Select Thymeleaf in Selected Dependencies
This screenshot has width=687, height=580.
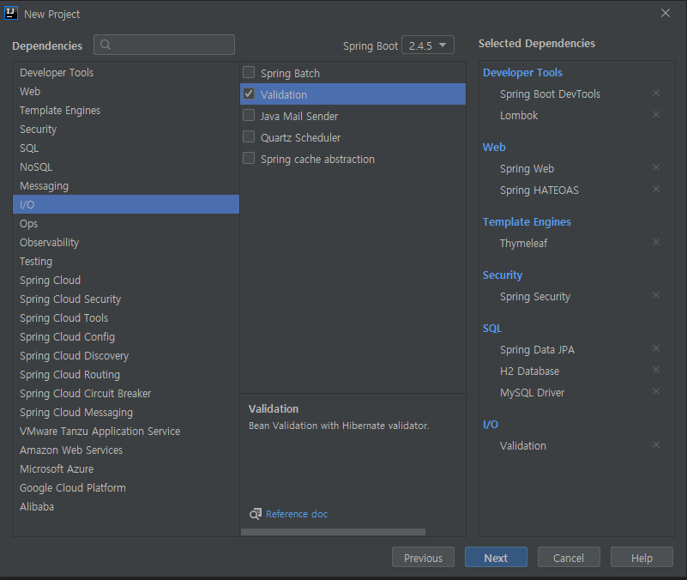point(523,243)
